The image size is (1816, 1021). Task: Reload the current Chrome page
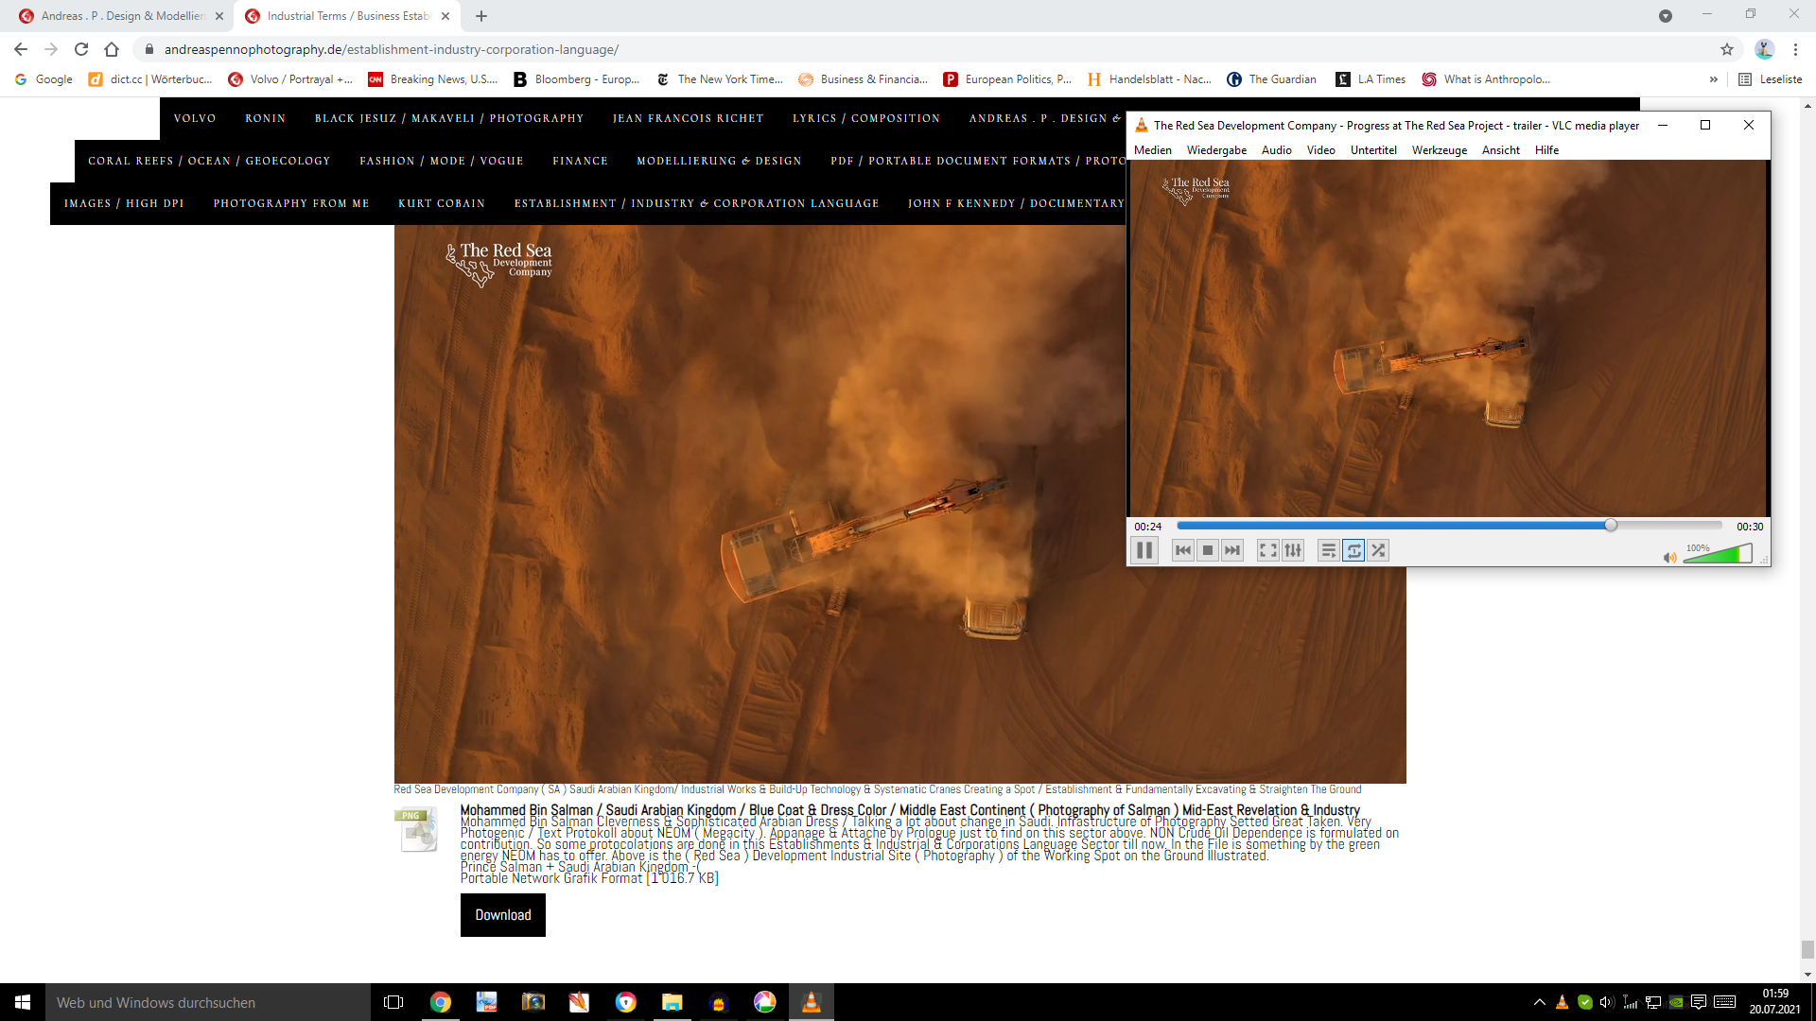81,49
